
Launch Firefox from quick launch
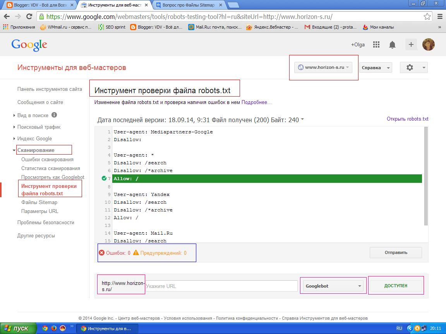[x=54, y=328]
